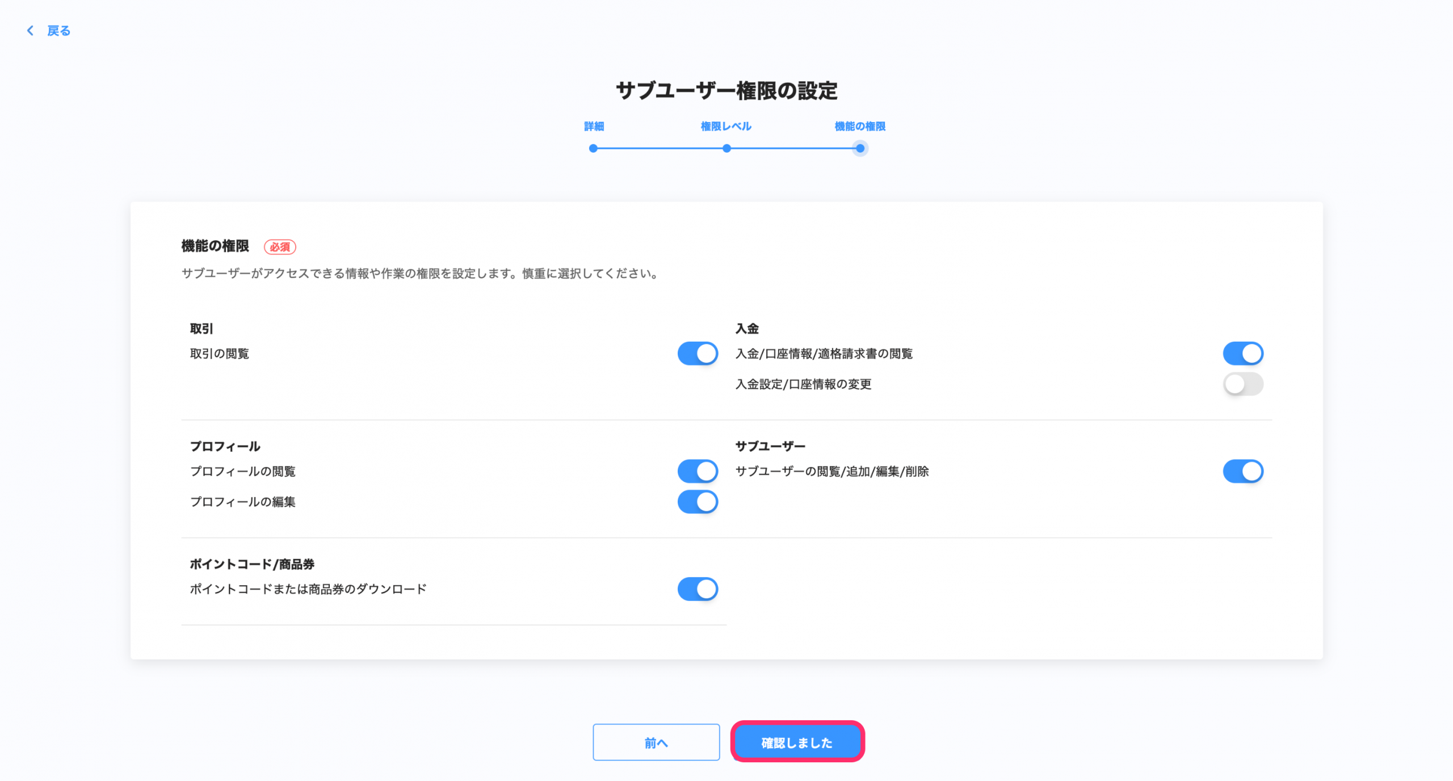This screenshot has width=1453, height=781.
Task: Select the 権限レベル step label
Action: point(726,126)
